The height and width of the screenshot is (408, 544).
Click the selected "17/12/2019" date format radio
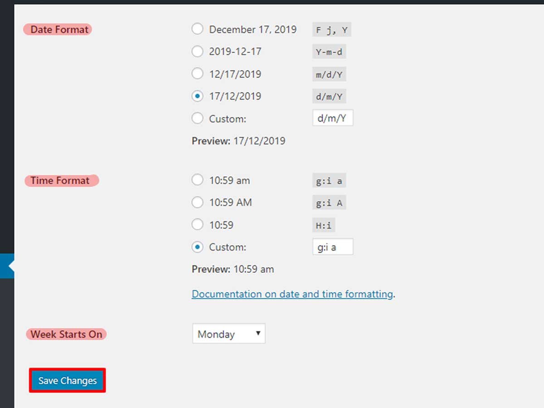(197, 96)
